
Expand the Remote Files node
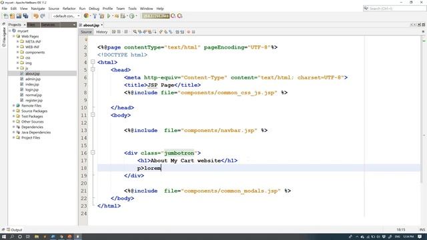13,105
